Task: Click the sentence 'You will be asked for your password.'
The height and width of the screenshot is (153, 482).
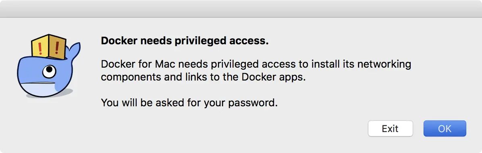Action: pyautogui.click(x=189, y=103)
